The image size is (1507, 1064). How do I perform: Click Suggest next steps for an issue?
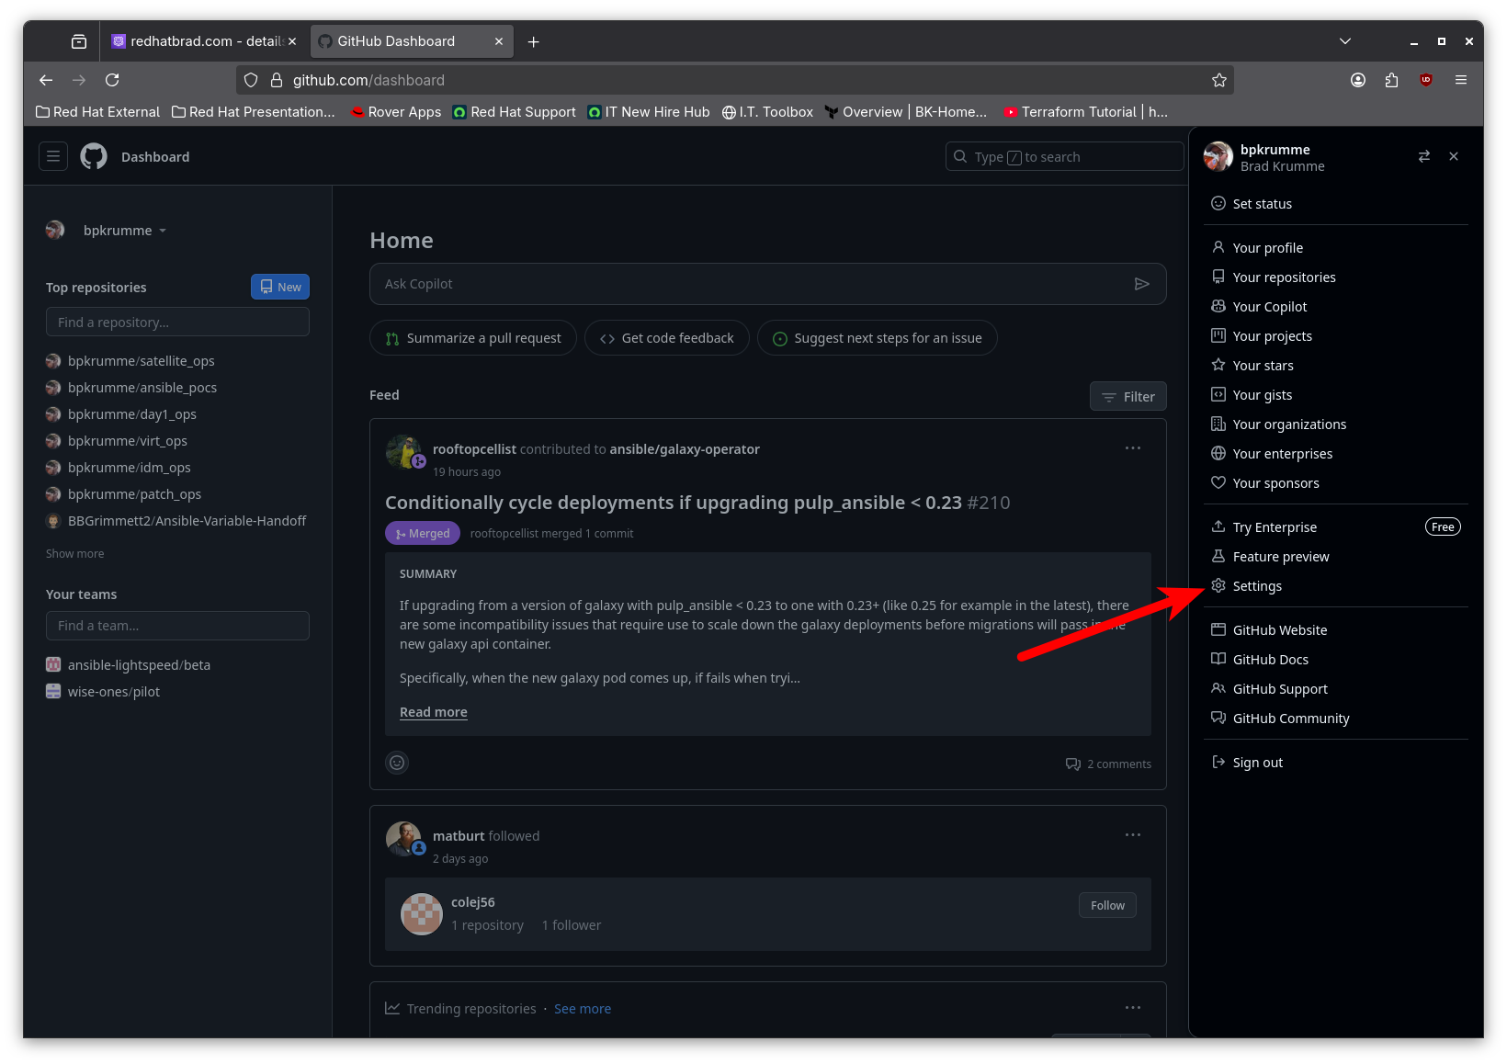tap(878, 338)
